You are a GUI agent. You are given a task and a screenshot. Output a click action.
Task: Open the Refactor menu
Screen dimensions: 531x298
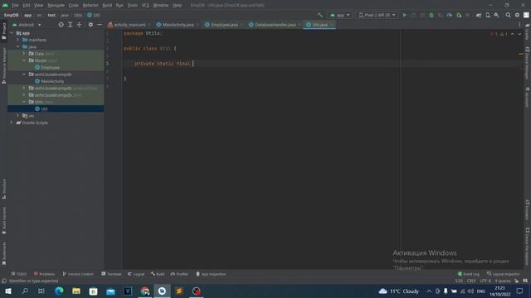click(90, 5)
